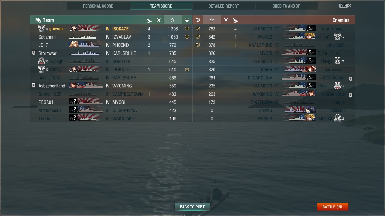The height and width of the screenshot is (216, 385).
Task: Sort Enemies by achievements medal column
Action: (198, 20)
